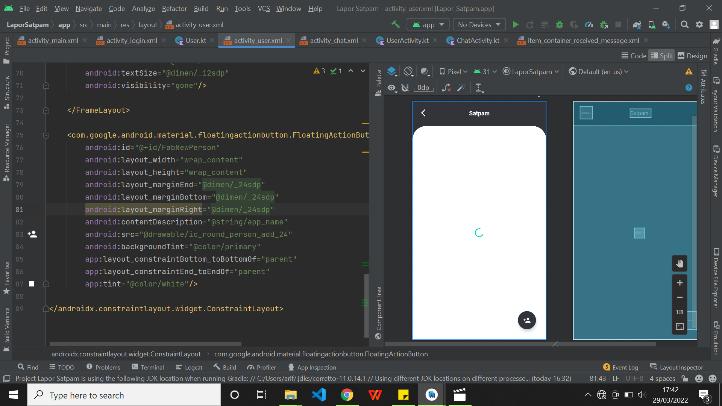Toggle View Options eye icon
Viewport: 722px width, 406px height.
click(392, 88)
